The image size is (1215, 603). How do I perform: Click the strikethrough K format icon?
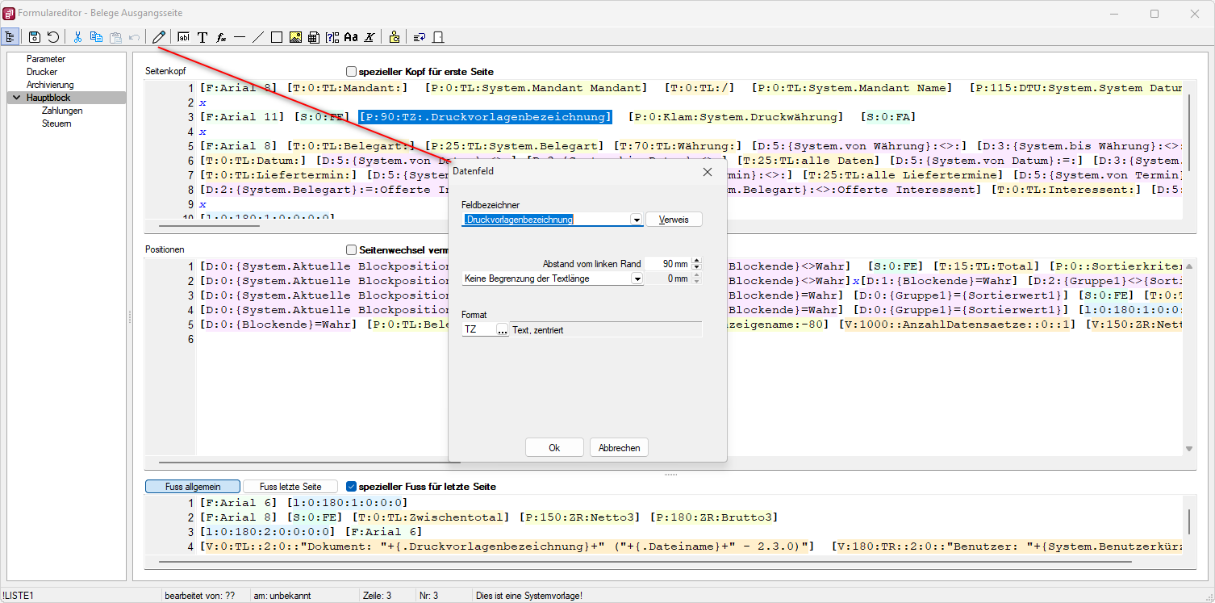(369, 36)
